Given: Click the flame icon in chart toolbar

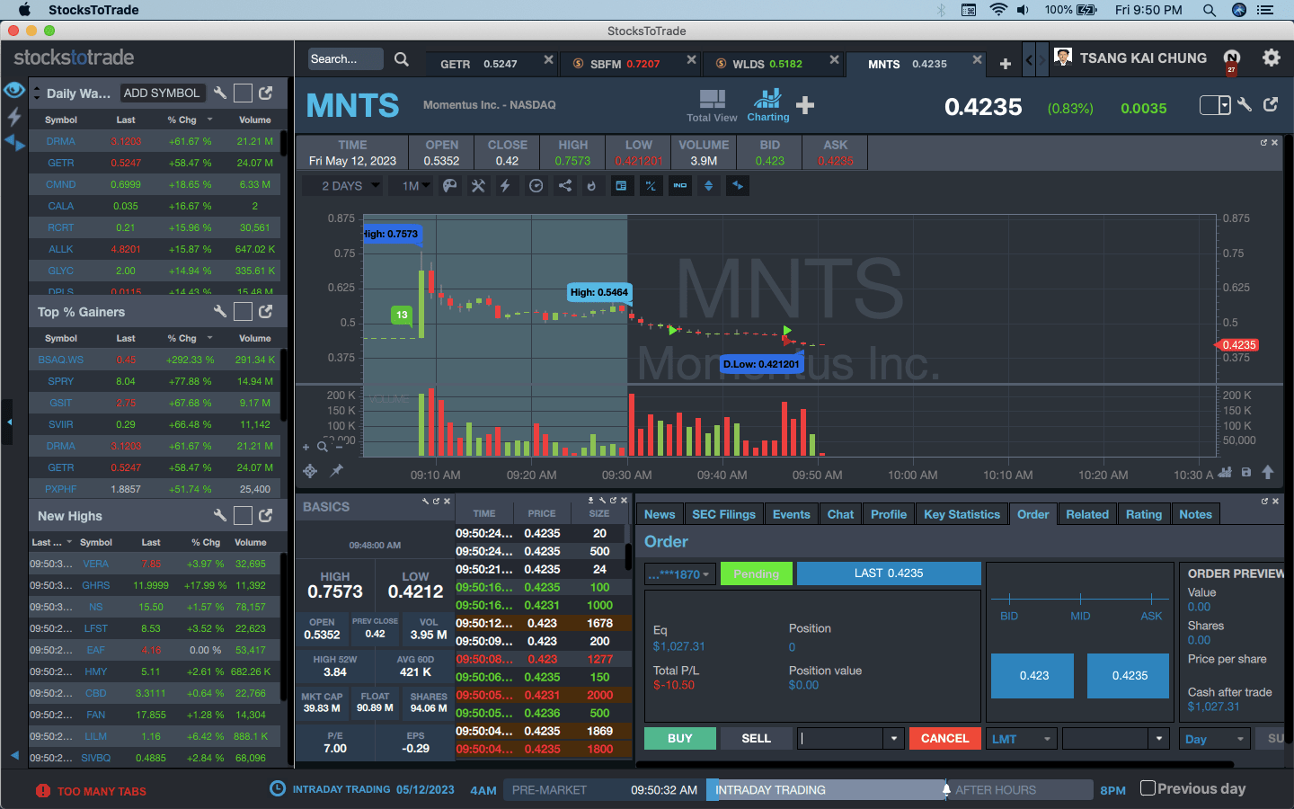Looking at the screenshot, I should (x=591, y=186).
